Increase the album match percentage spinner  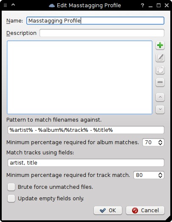pyautogui.click(x=160, y=141)
